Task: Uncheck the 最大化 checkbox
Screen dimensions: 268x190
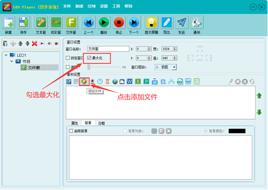Action: coord(89,58)
